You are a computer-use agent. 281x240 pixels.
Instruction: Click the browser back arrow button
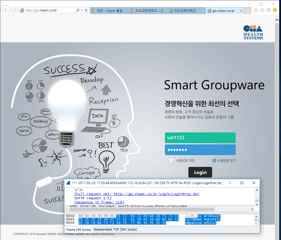(5, 10)
